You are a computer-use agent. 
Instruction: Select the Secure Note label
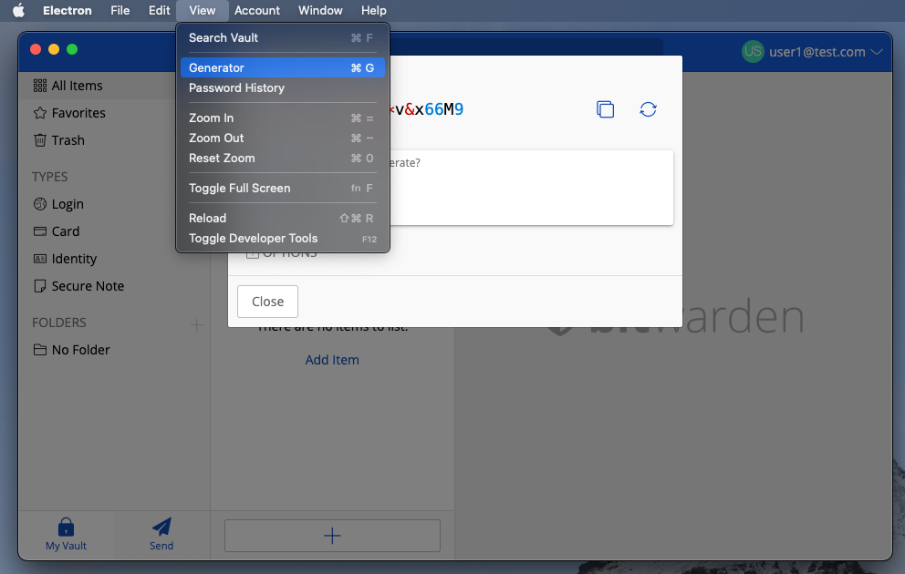[88, 286]
